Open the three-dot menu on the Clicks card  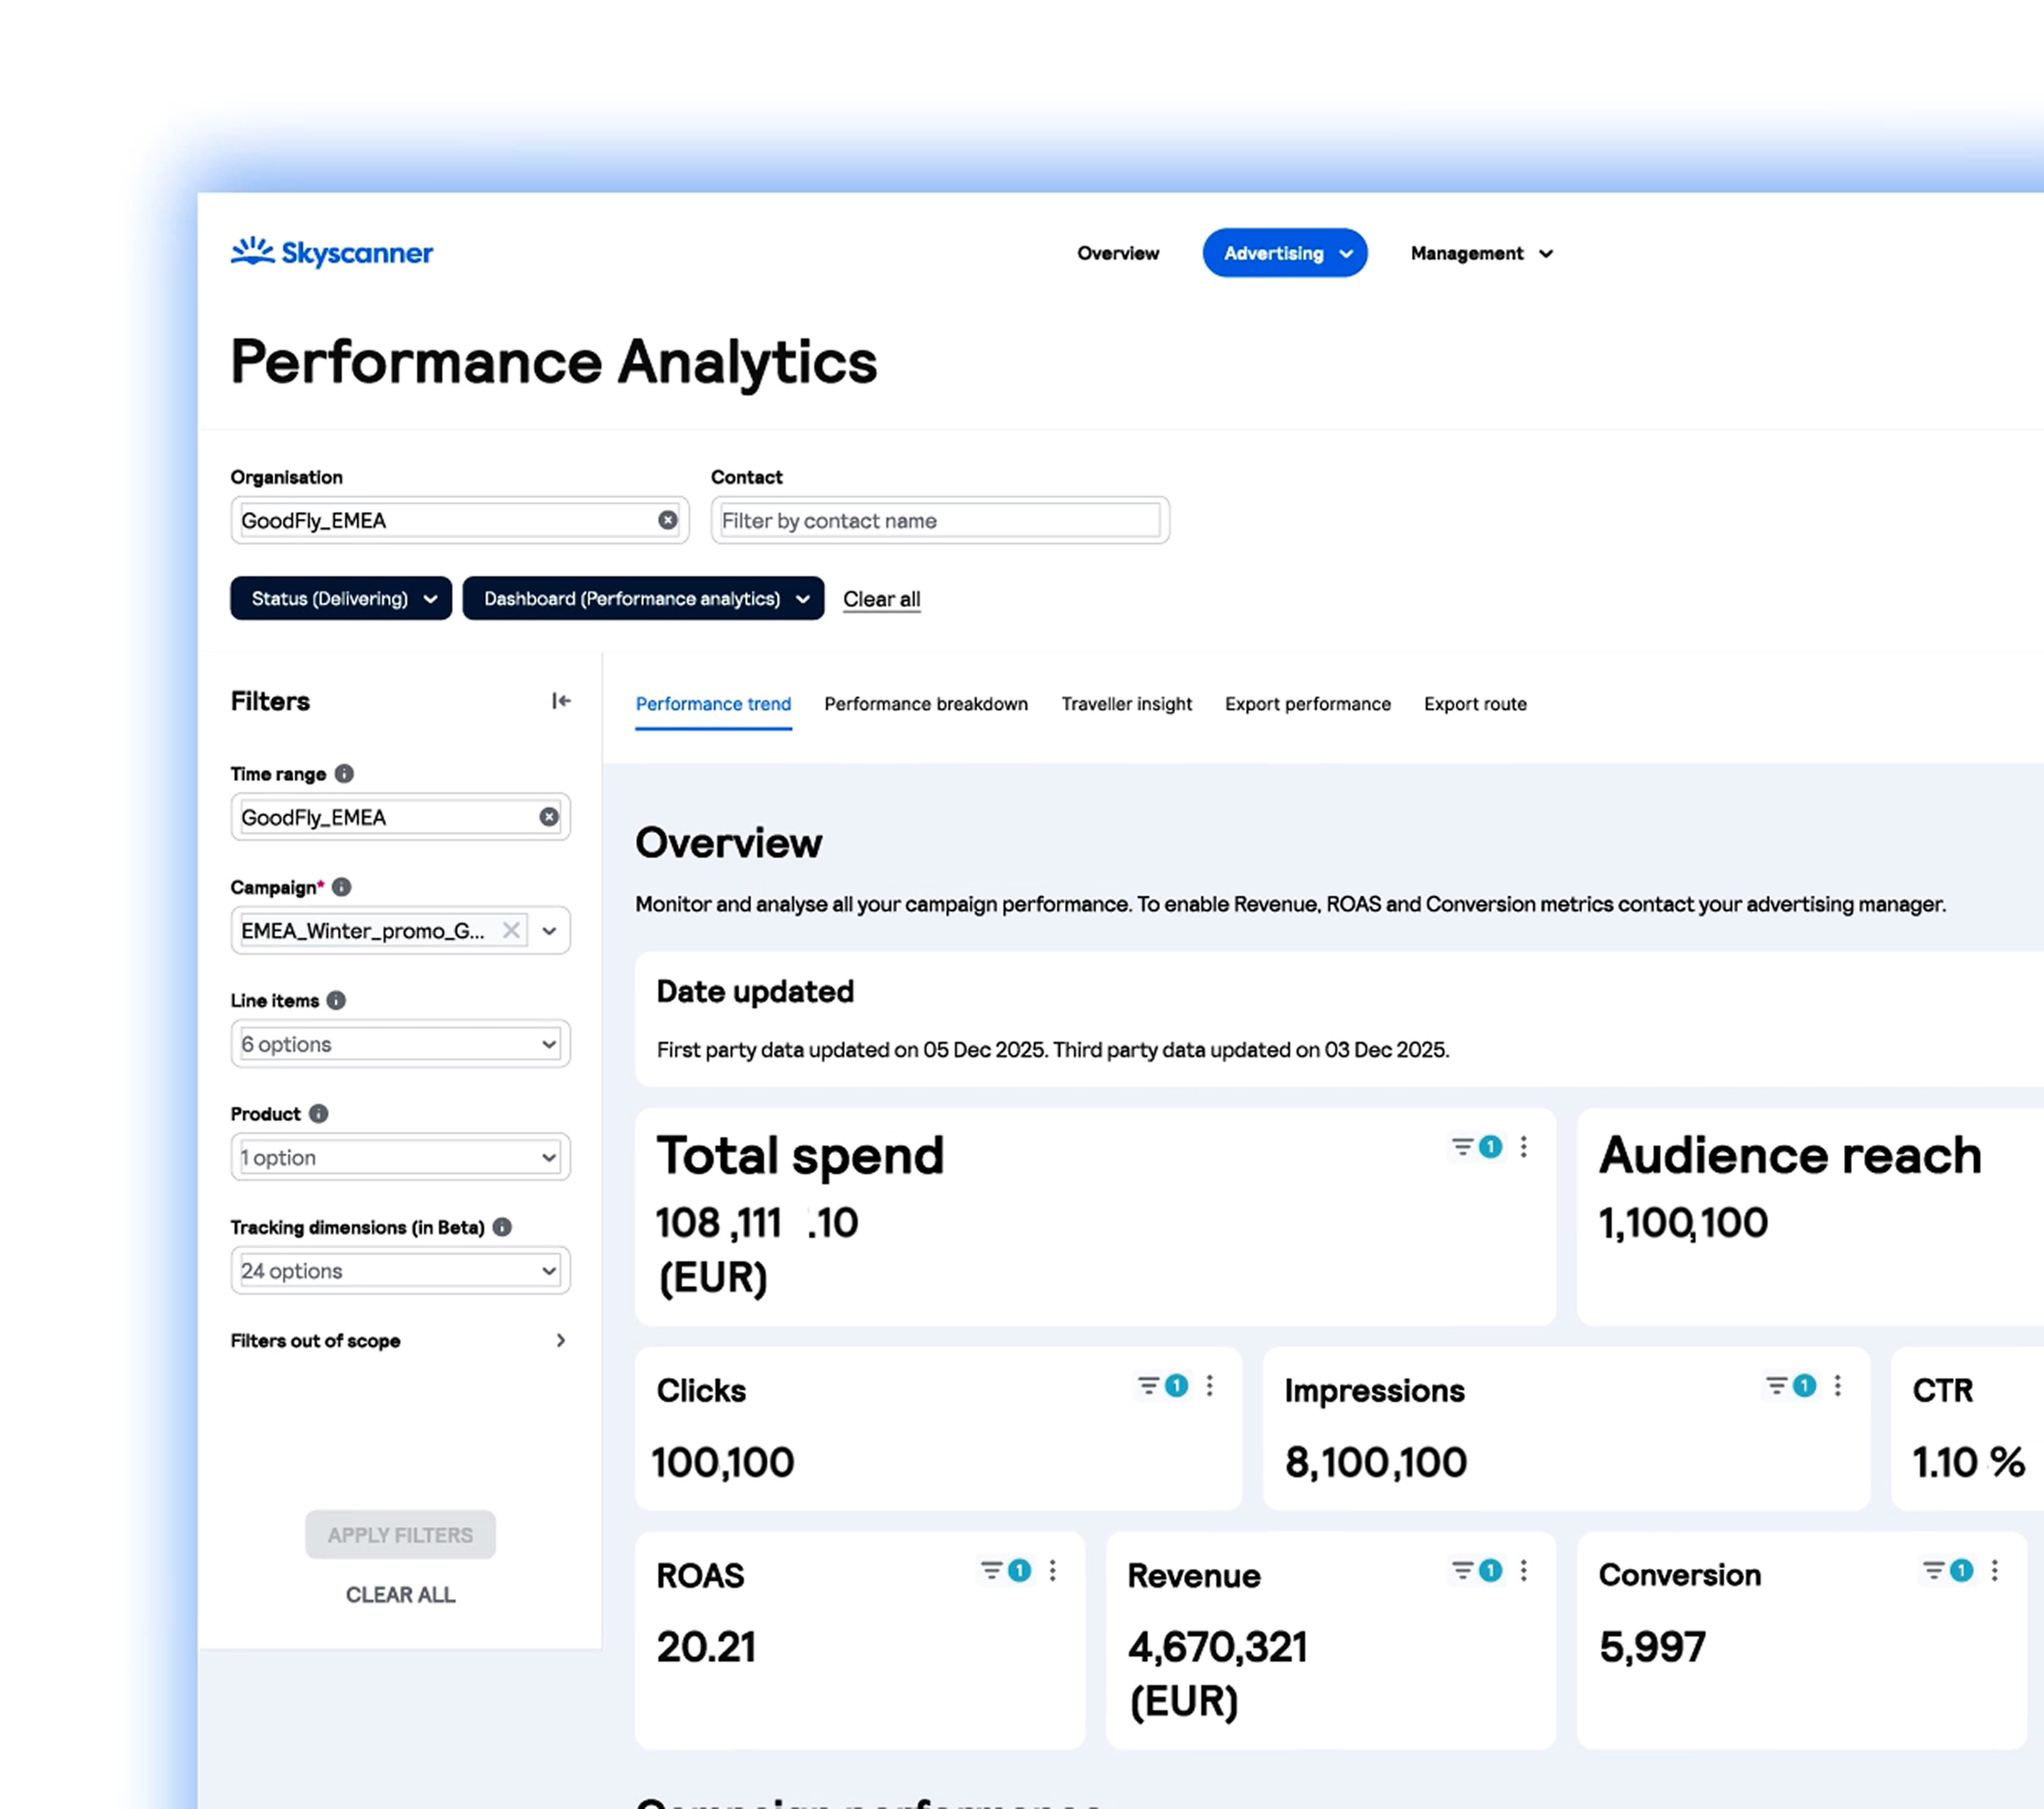1210,1386
